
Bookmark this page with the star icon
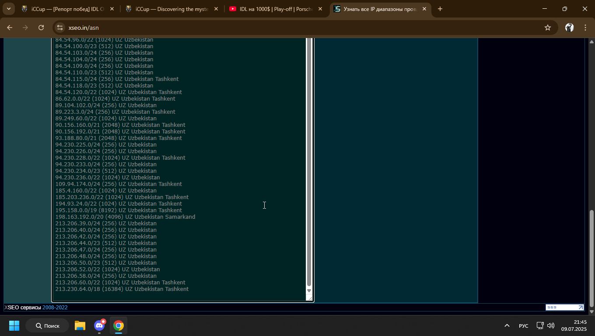(548, 28)
